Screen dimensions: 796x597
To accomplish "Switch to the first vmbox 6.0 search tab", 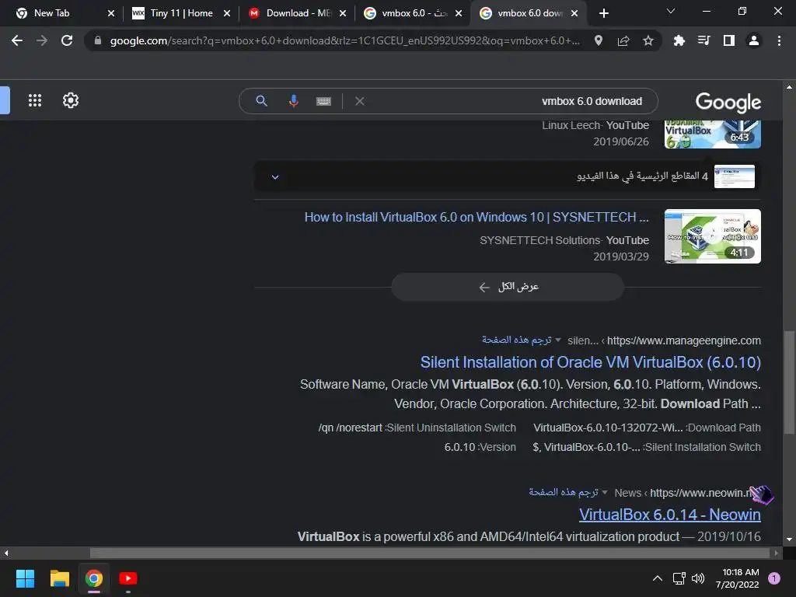I will coord(414,13).
